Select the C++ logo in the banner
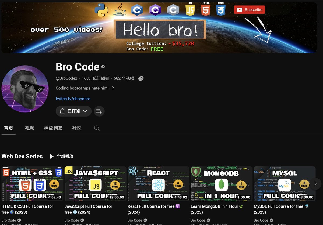 pyautogui.click(x=137, y=9)
